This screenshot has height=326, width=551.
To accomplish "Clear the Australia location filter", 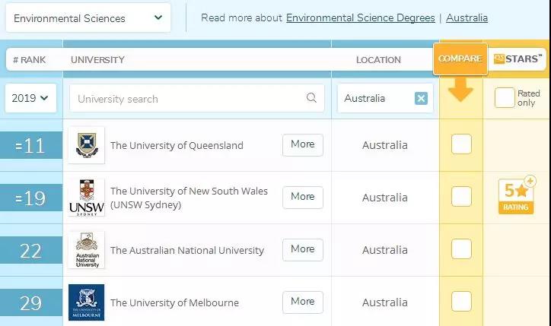I will 421,98.
